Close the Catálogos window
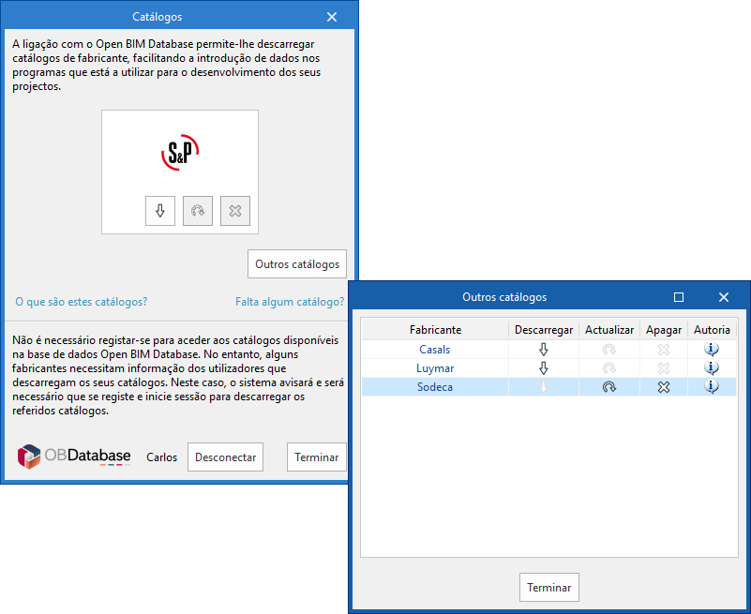The image size is (751, 614). tap(332, 17)
